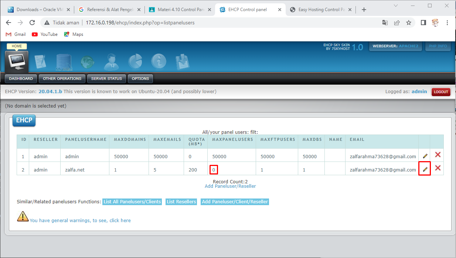Open the Chrome three-dot menu
The width and height of the screenshot is (456, 258).
[448, 23]
